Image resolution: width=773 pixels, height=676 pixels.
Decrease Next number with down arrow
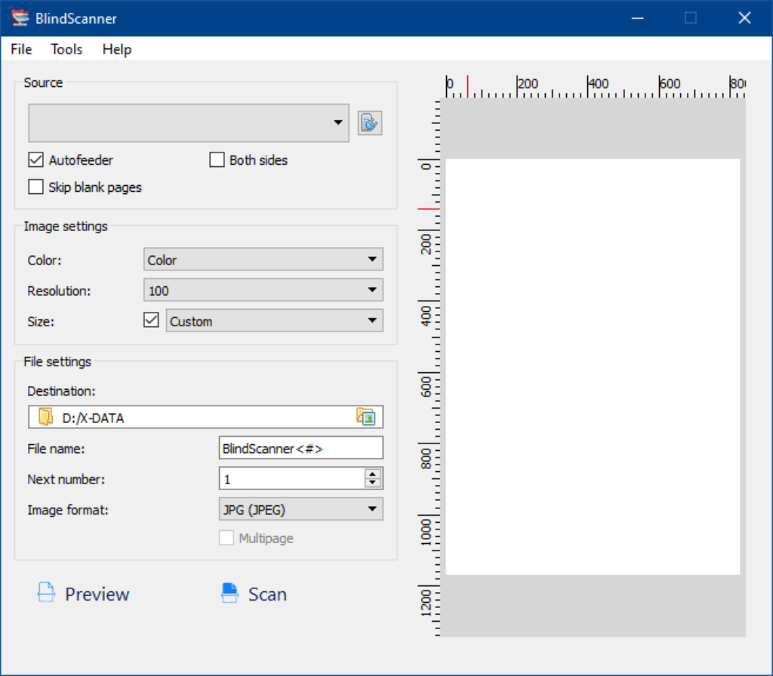(373, 483)
